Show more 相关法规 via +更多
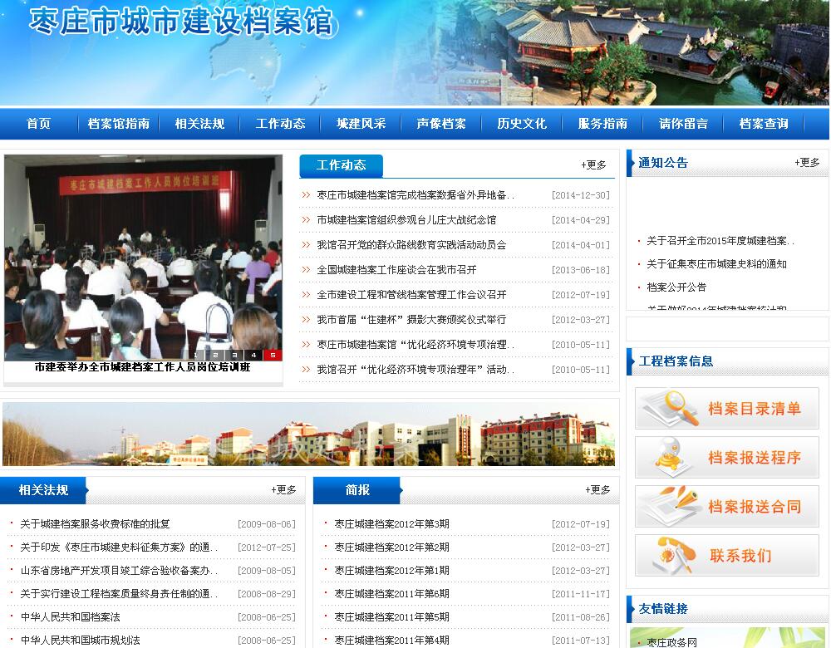Image resolution: width=831 pixels, height=648 pixels. 283,490
